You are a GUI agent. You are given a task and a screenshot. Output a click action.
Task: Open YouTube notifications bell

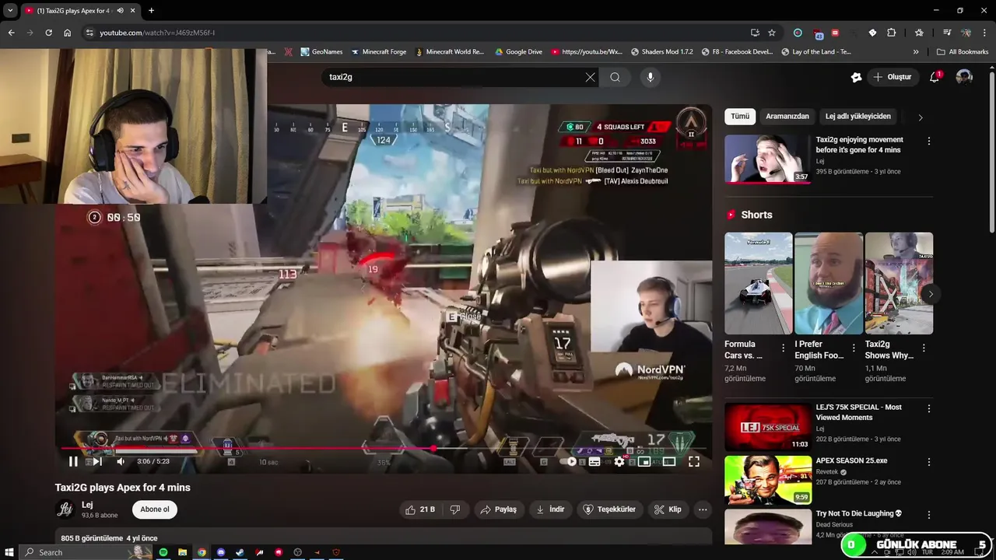point(935,77)
